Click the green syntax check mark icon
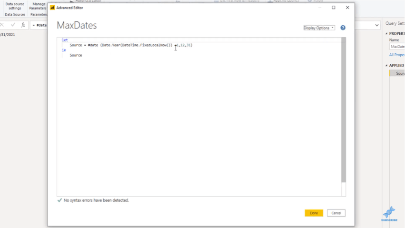Image resolution: width=405 pixels, height=228 pixels. coord(59,200)
